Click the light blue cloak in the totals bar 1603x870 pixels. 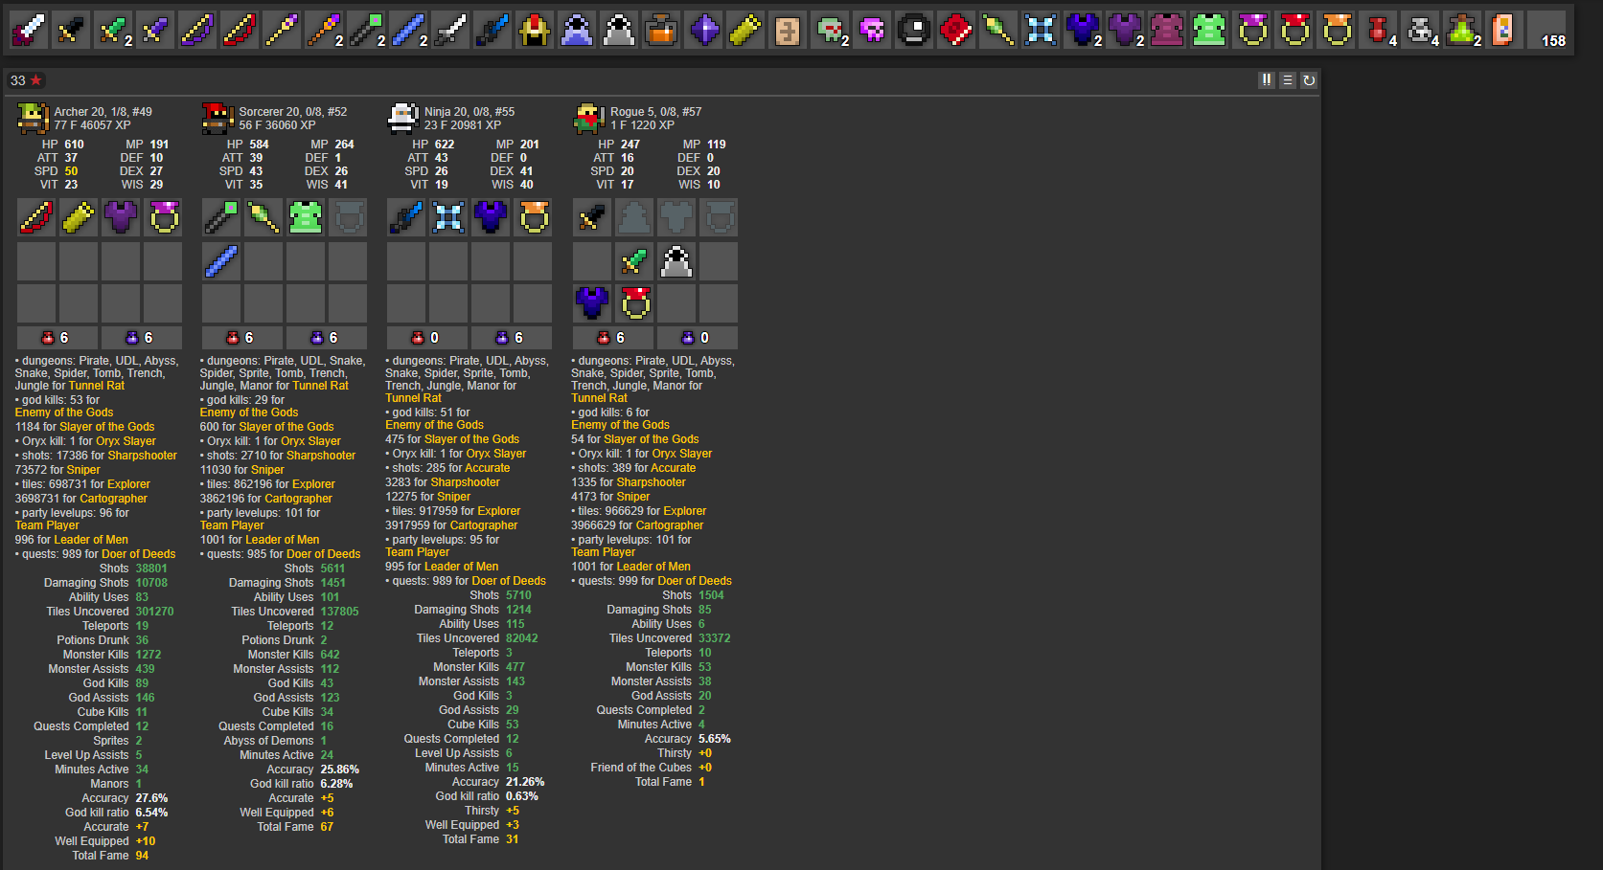coord(577,31)
